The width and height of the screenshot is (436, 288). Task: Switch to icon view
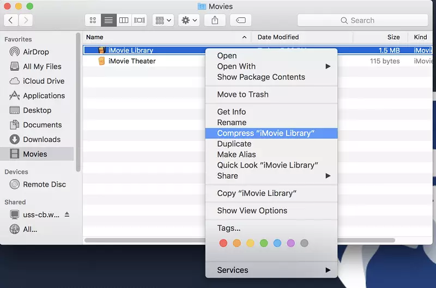[x=93, y=20]
